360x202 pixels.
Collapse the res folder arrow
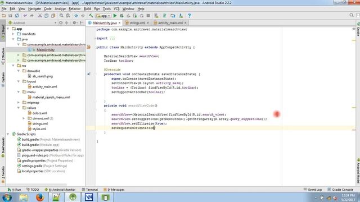click(x=13, y=66)
